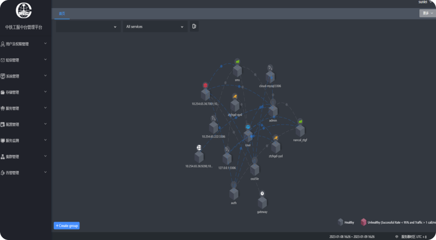Screen dimensions: 436x240
Task: Click the 配置管理 icon in sidebar
Action: pyautogui.click(x=3, y=125)
